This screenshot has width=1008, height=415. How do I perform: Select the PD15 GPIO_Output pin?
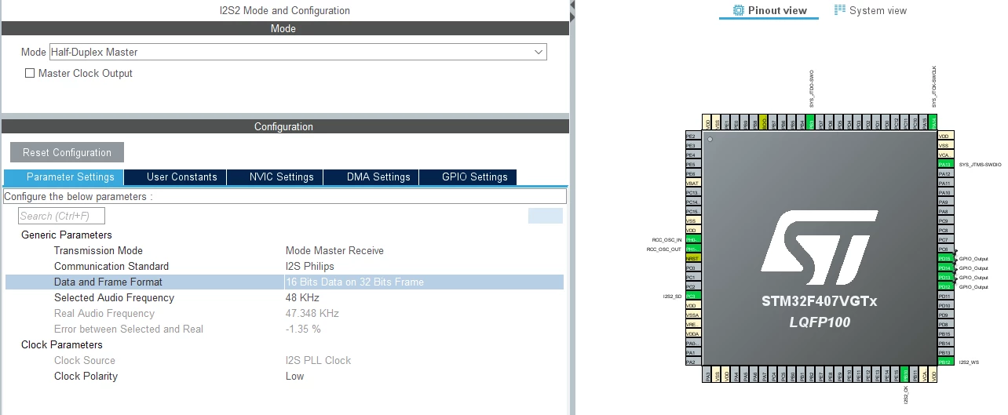pos(946,259)
